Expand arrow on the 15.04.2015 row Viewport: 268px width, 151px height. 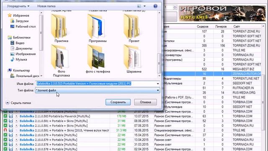(x=16, y=135)
